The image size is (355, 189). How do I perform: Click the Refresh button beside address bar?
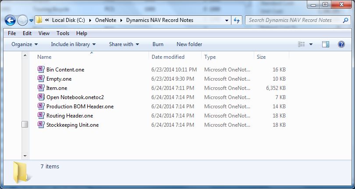[237, 21]
